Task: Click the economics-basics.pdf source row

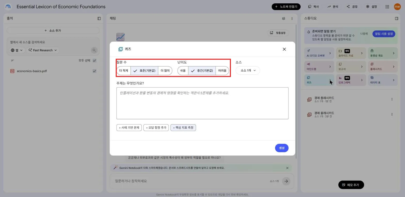Action: point(53,71)
